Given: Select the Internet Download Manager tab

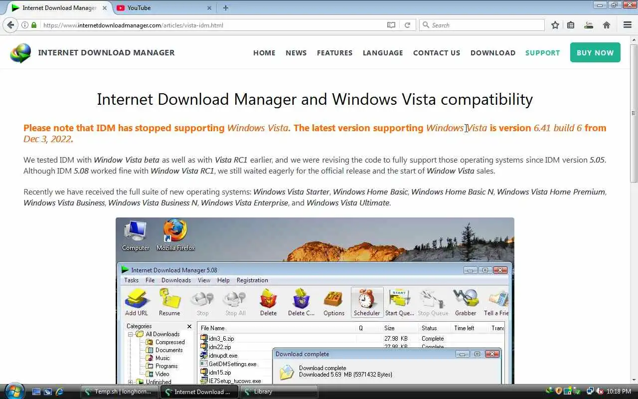Looking at the screenshot, I should click(59, 8).
